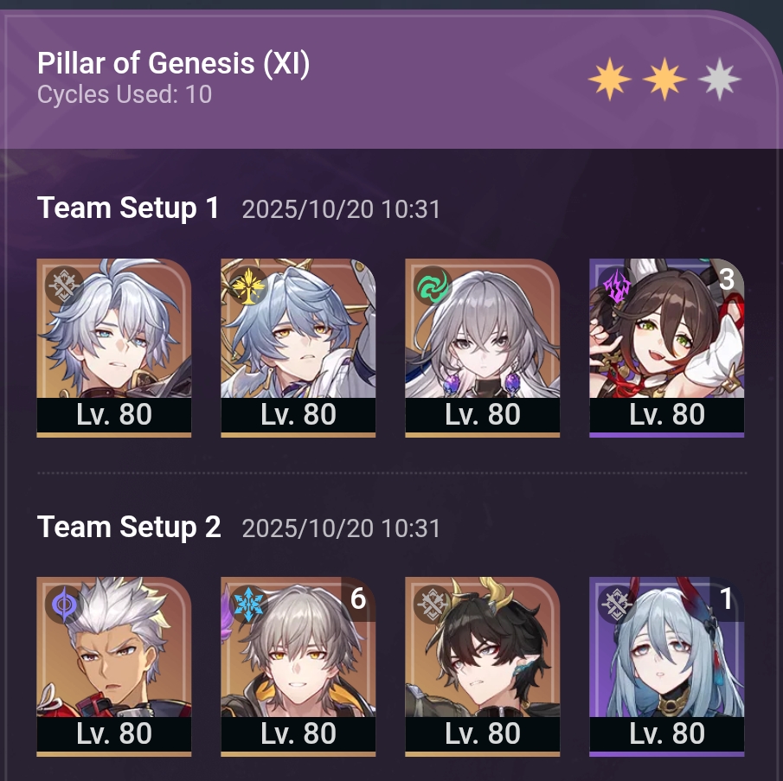Image resolution: width=783 pixels, height=781 pixels.
Task: Select the spiky white-haired character in Team Setup 2
Action: click(114, 667)
